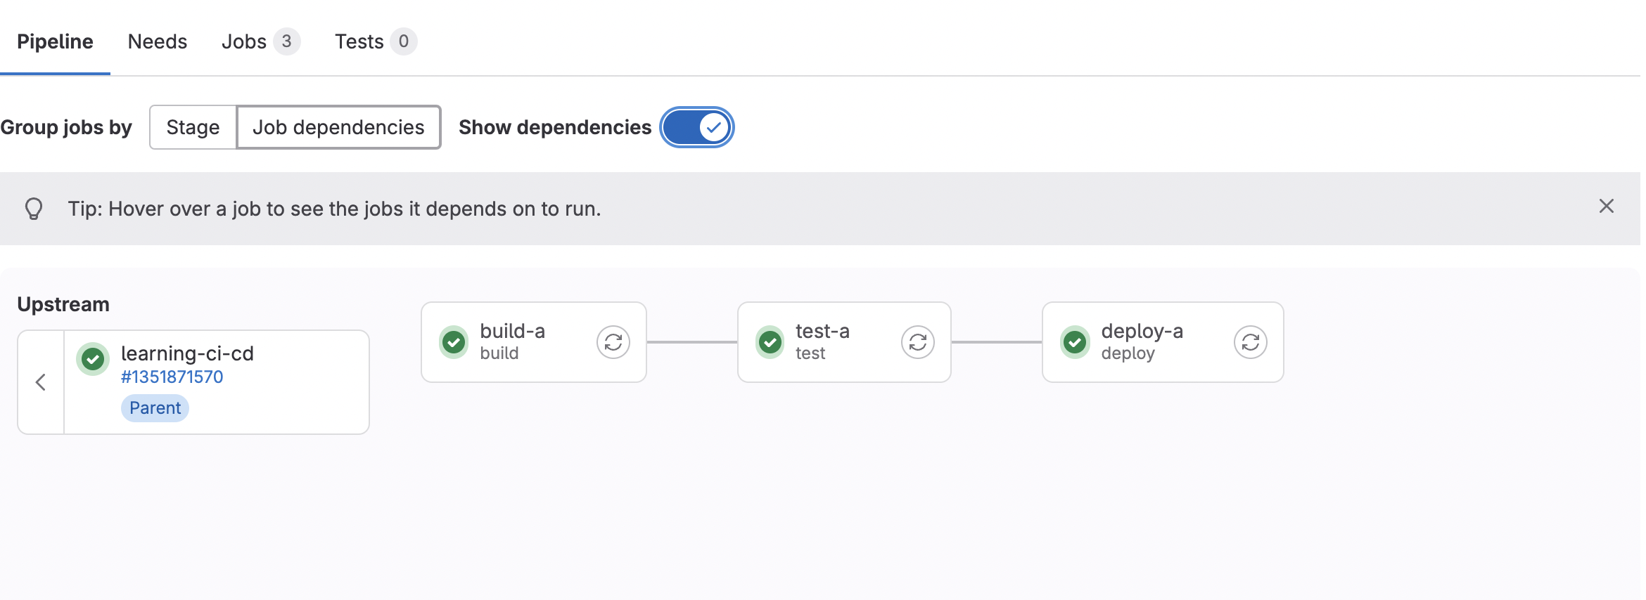Dismiss the hover tip banner
Viewport: 1646px width, 600px height.
pyautogui.click(x=1607, y=206)
